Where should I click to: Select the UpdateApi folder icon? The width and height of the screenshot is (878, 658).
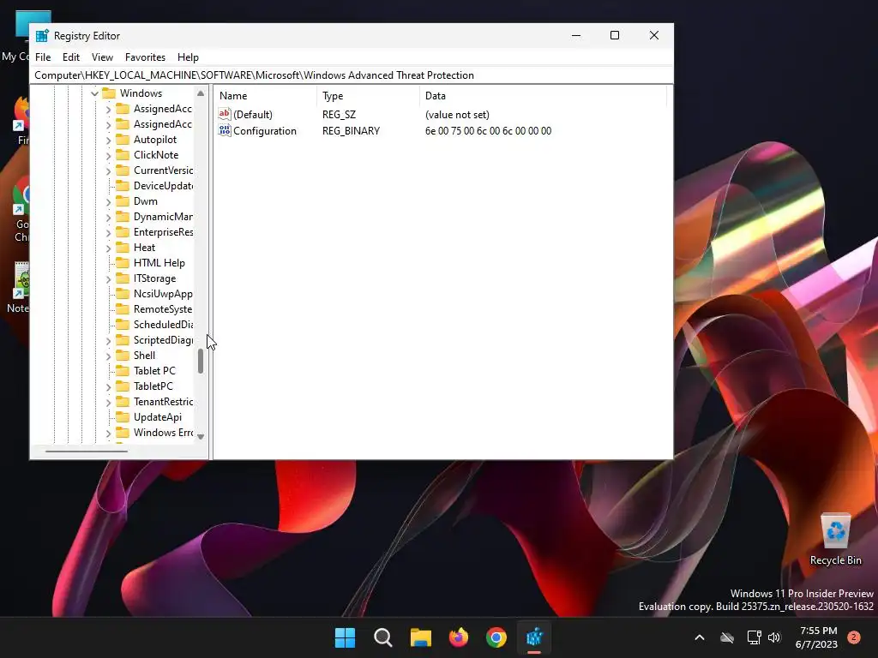[122, 417]
